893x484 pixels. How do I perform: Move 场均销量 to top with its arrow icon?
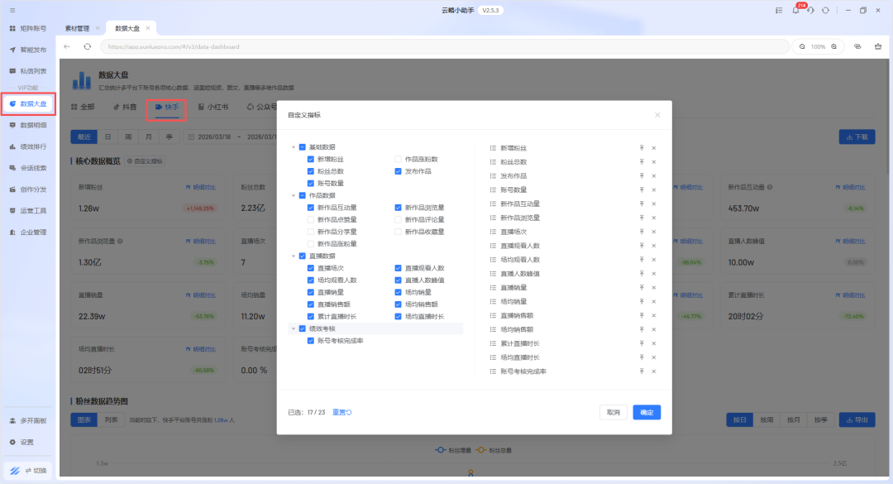point(642,301)
